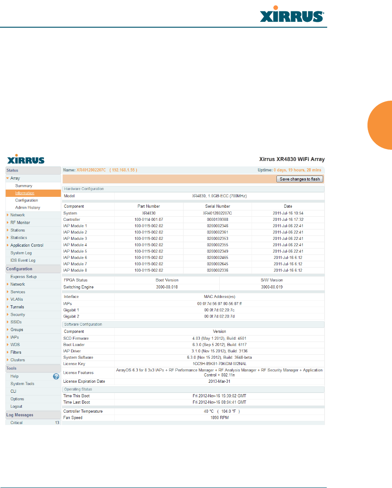Image resolution: width=392 pixels, height=488 pixels.
Task: Expand the Stations section
Action: point(7,230)
